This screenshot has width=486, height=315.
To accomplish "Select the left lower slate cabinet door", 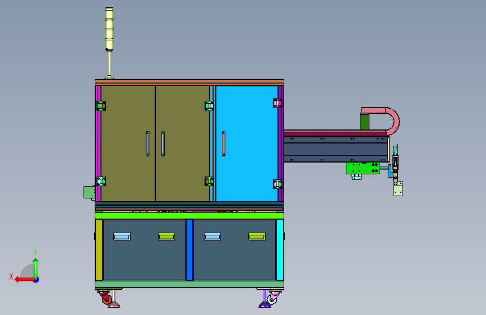I will pos(144,250).
